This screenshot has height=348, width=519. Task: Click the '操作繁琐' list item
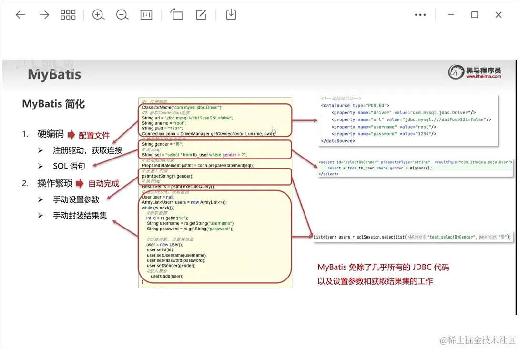[55, 183]
